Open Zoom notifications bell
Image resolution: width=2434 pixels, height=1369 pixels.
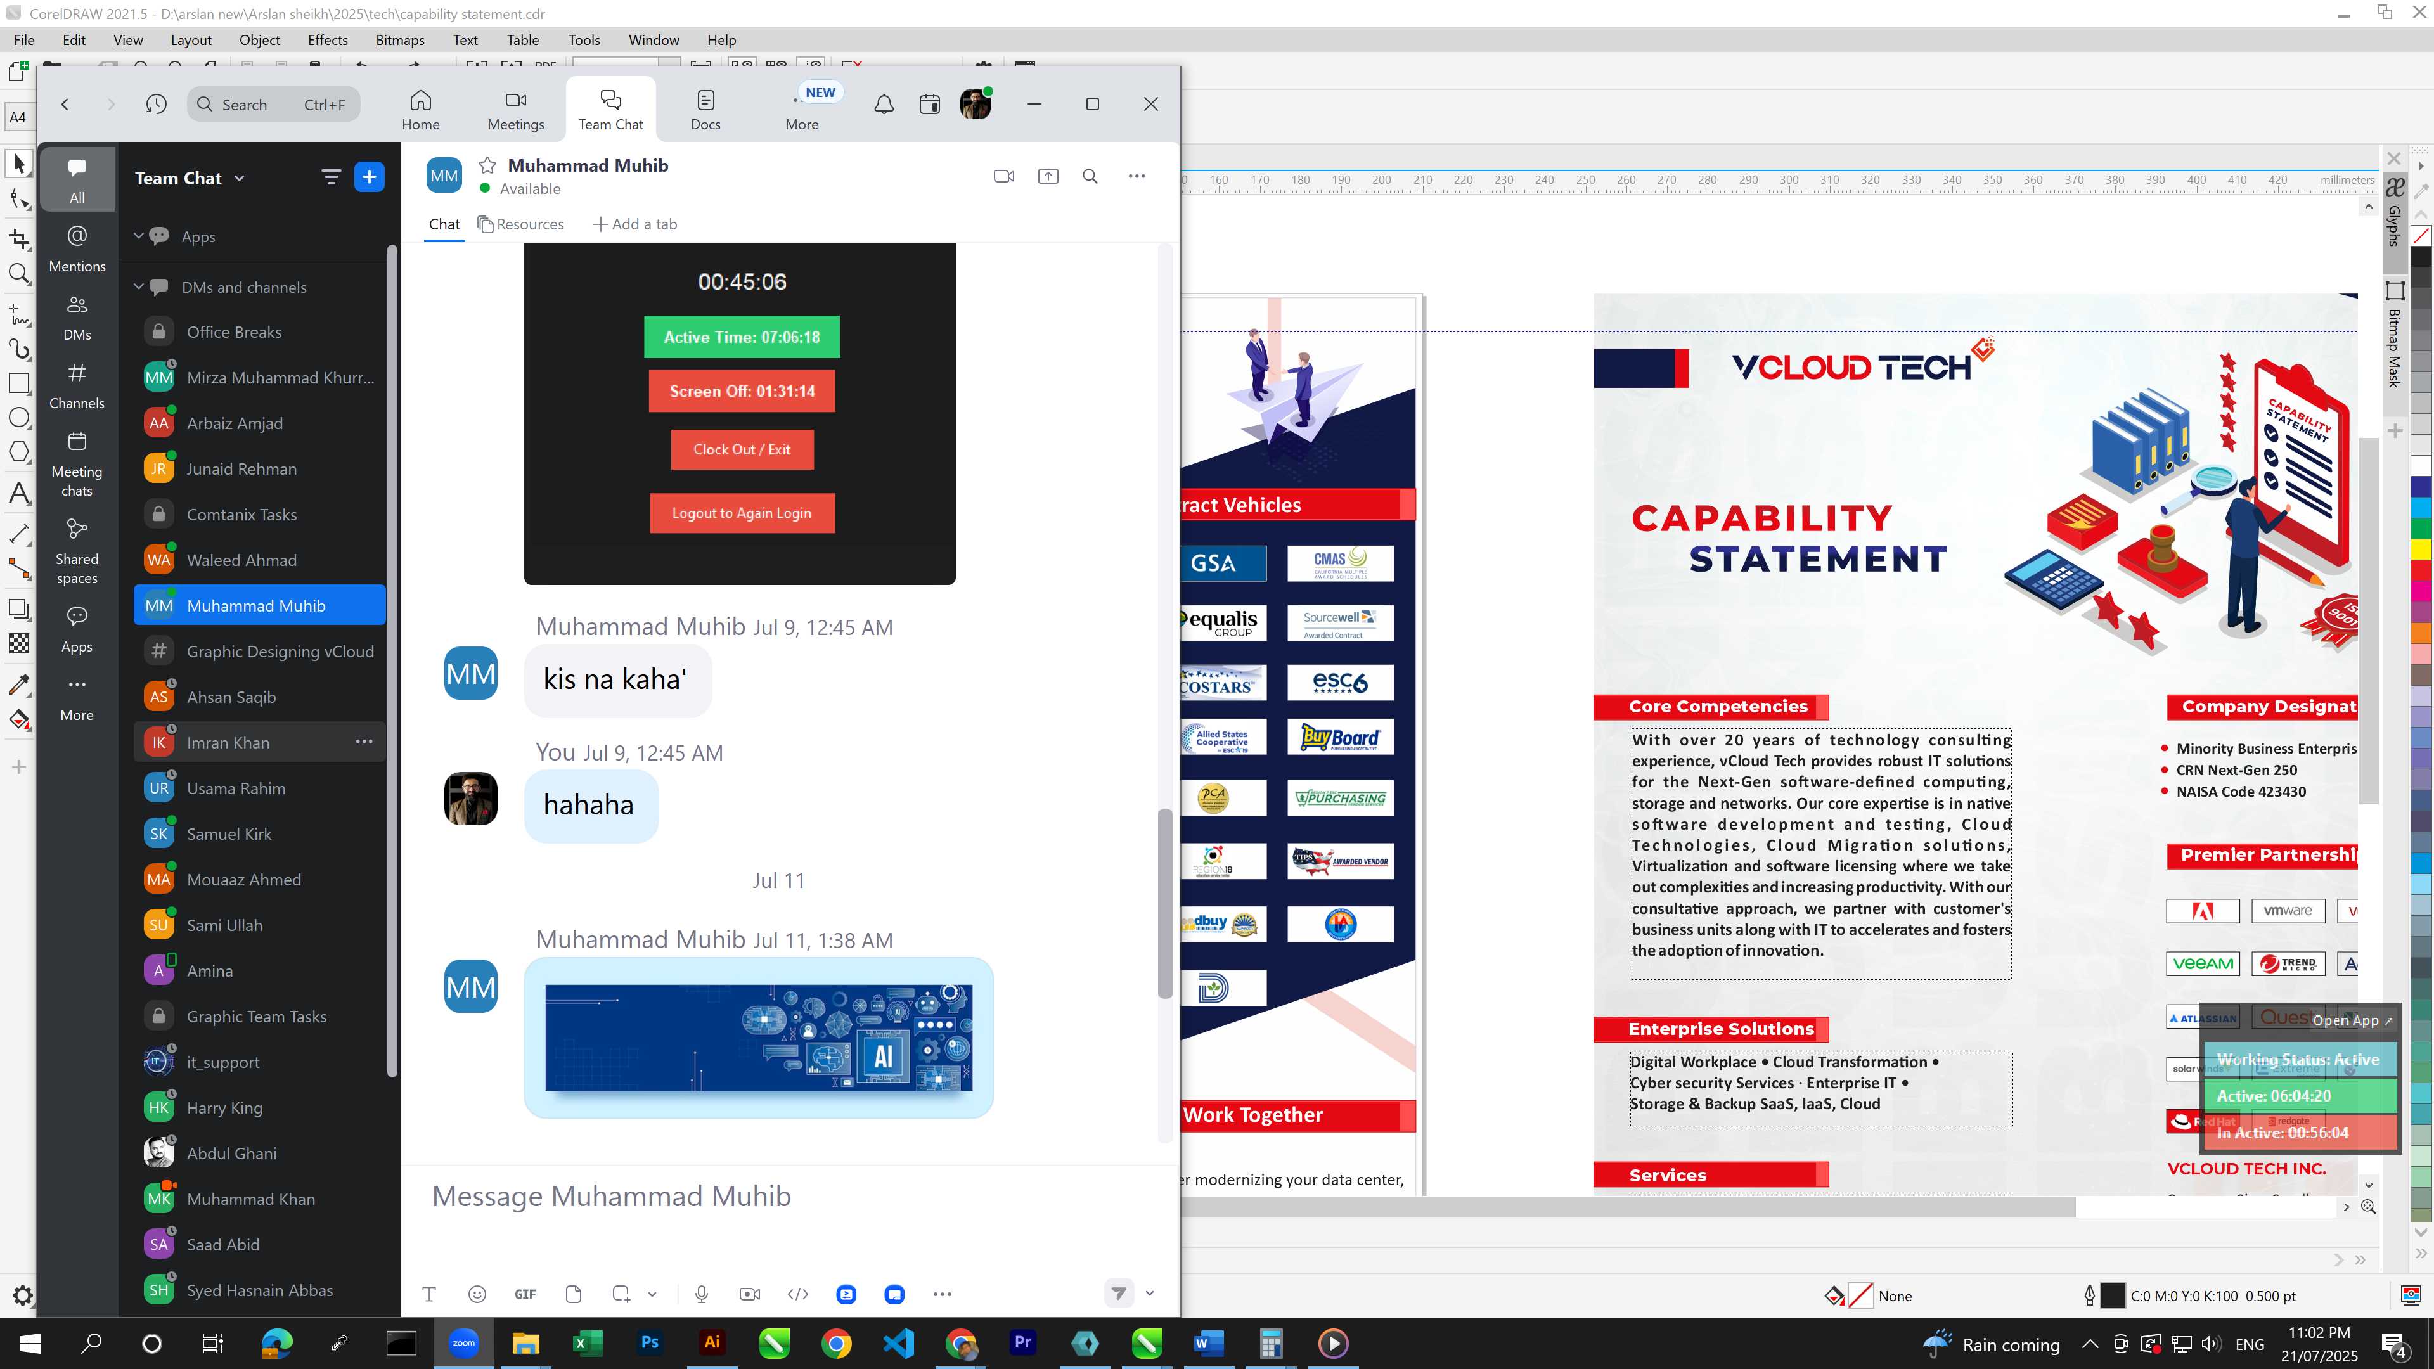point(884,104)
